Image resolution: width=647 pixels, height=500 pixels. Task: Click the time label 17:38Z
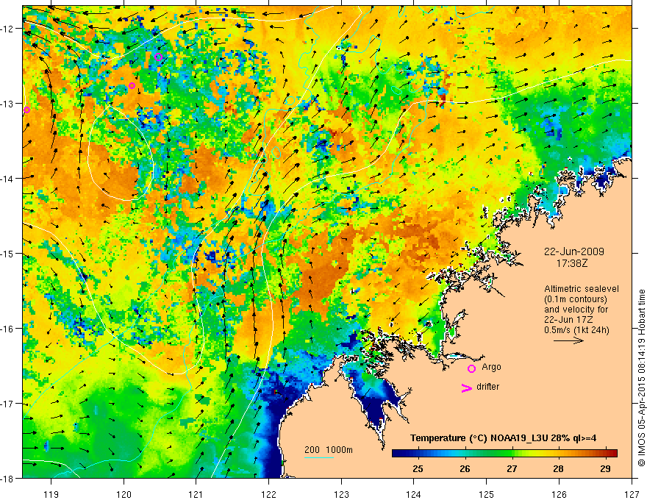571,262
